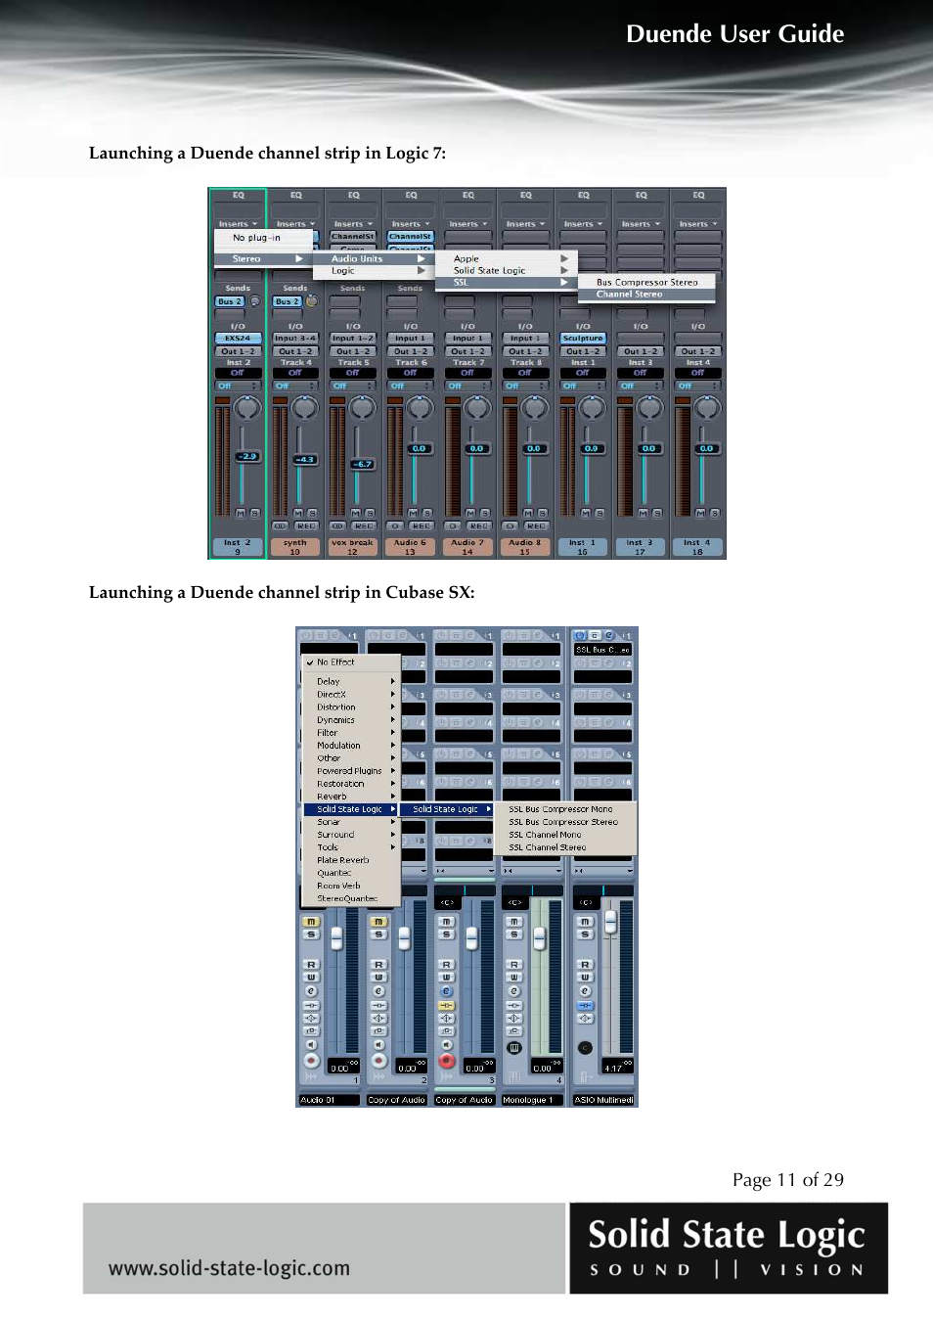This screenshot has width=933, height=1322.
Task: Click the bypass icon above SSL Bus C insert slot
Action: tap(594, 636)
